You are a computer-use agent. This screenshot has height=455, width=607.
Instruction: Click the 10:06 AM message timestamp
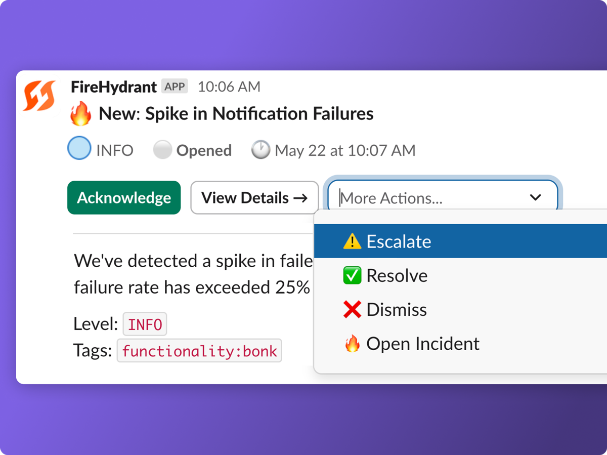click(229, 87)
